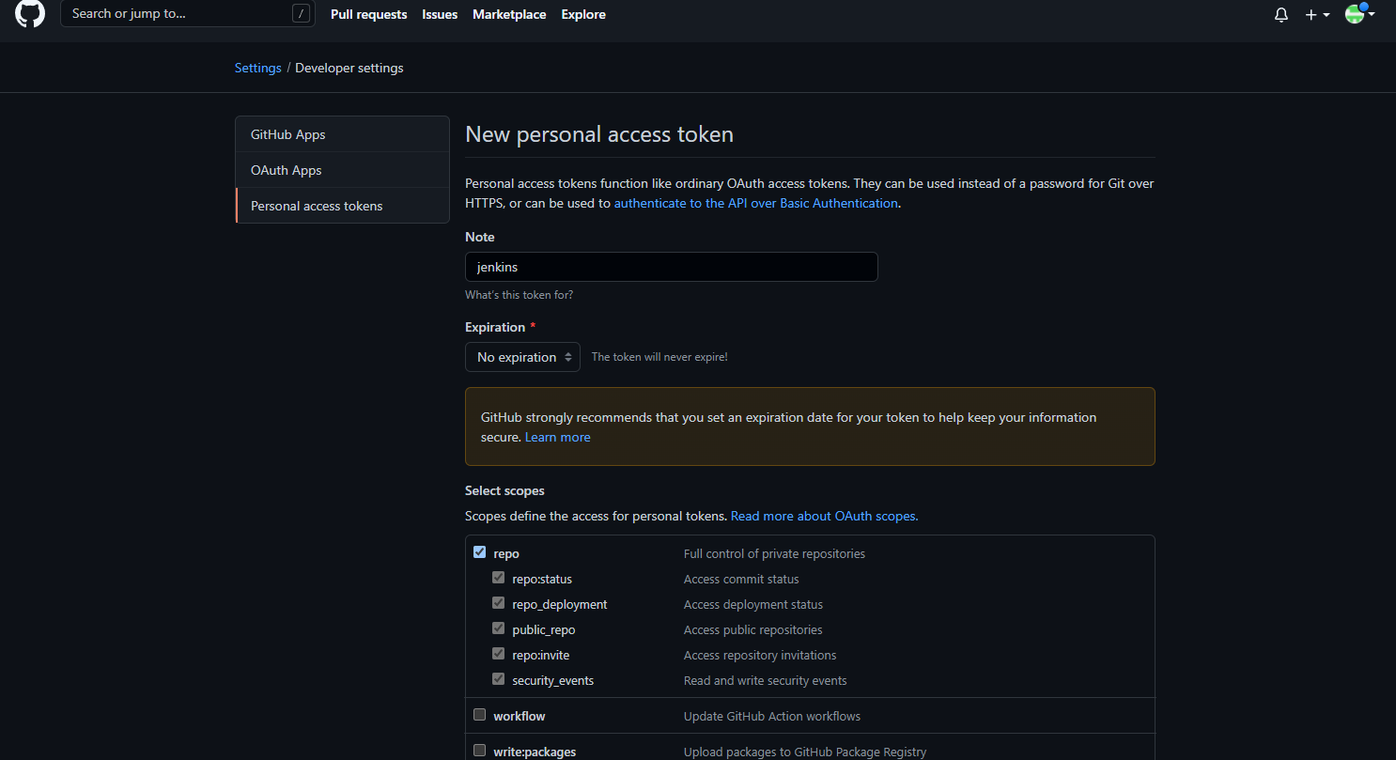1396x760 pixels.
Task: Click the Developer settings breadcrumb text
Action: click(349, 68)
